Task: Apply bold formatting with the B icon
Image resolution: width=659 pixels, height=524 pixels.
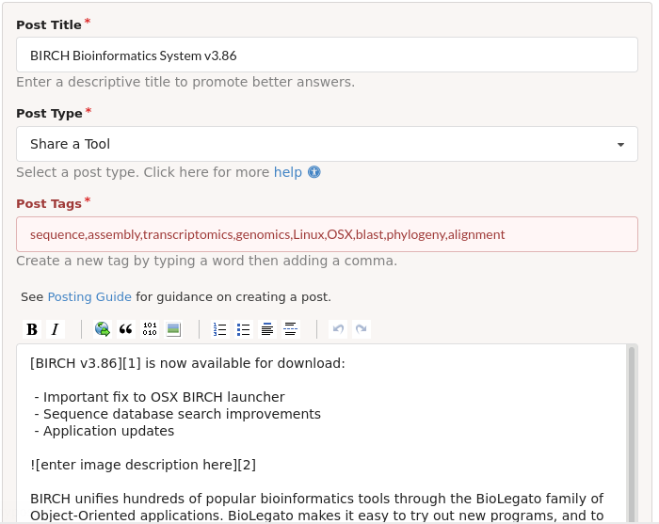Action: (32, 329)
